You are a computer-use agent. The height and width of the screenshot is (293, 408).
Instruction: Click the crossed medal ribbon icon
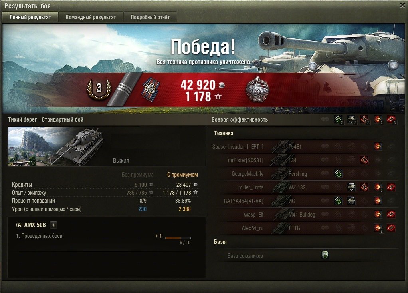[x=151, y=89]
